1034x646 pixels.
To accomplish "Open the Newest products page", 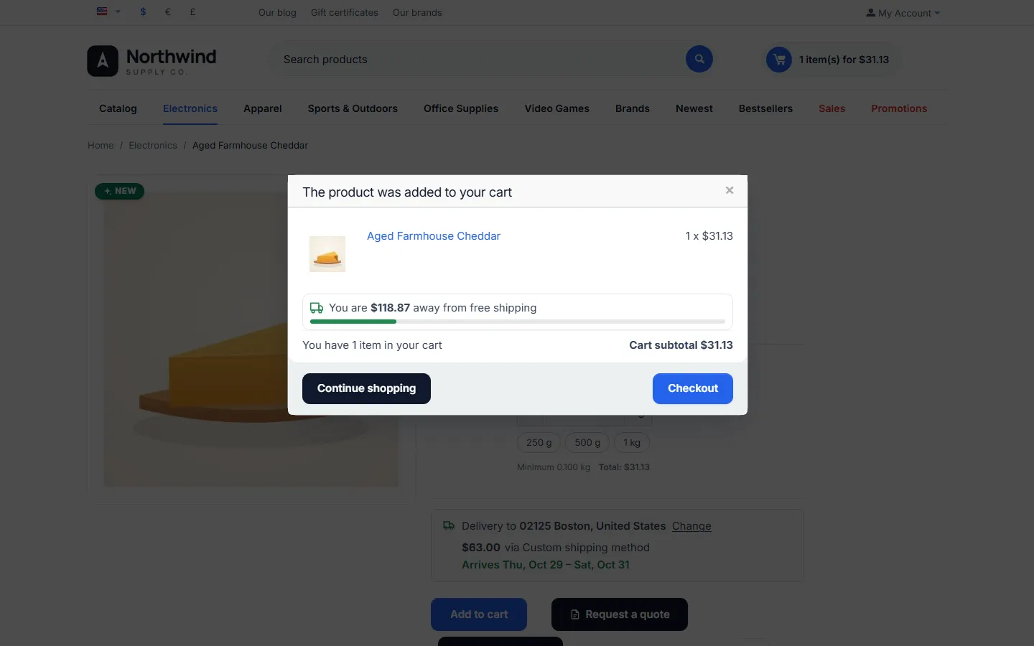I will tap(694, 108).
